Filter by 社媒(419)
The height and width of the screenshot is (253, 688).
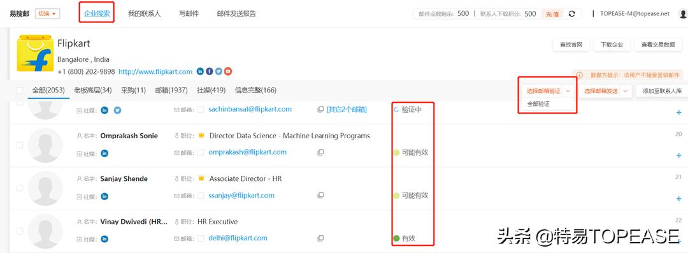click(x=211, y=90)
